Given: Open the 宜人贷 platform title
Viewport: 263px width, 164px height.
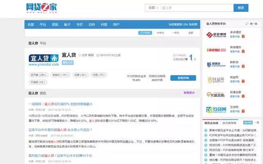Looking at the screenshot, I should click(69, 55).
